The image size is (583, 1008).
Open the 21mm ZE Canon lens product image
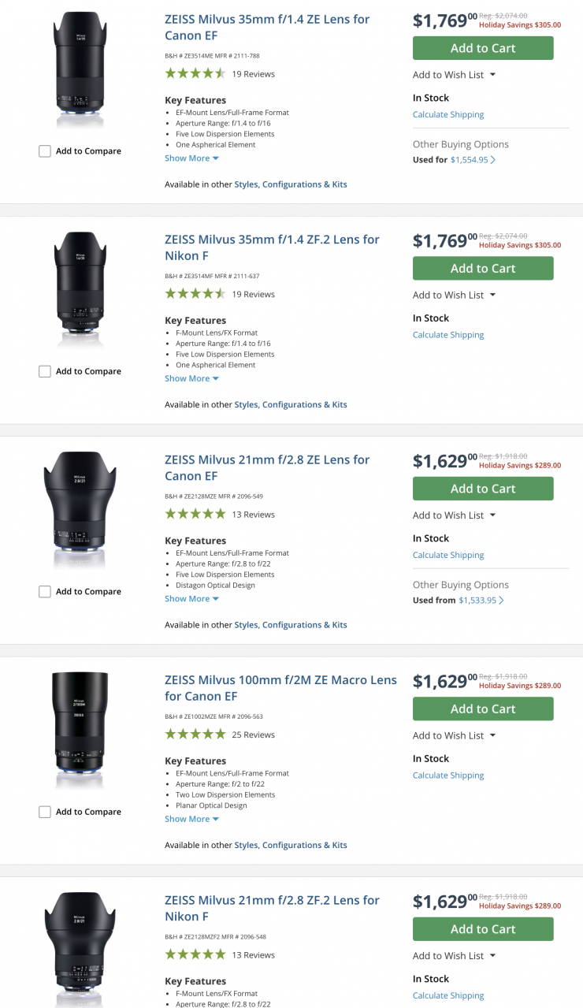coord(80,510)
